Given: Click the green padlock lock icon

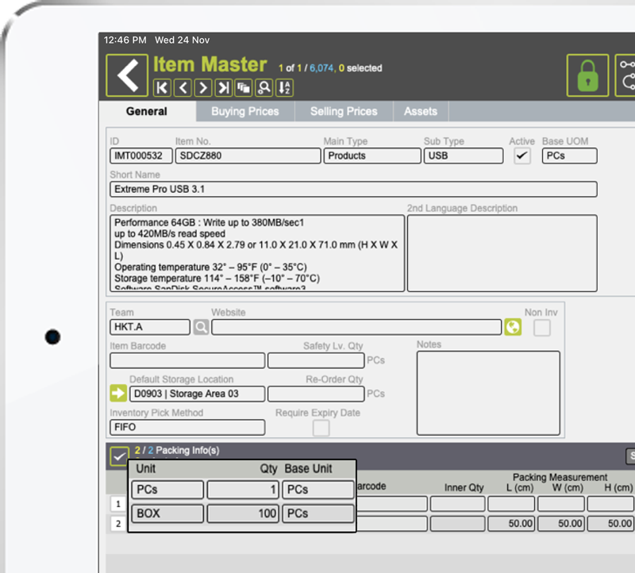Looking at the screenshot, I should pos(587,76).
